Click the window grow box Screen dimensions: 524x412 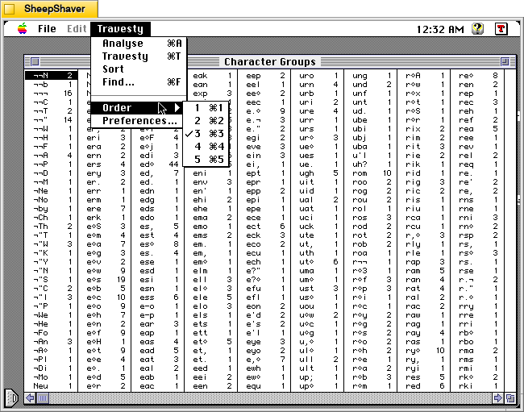(x=510, y=398)
